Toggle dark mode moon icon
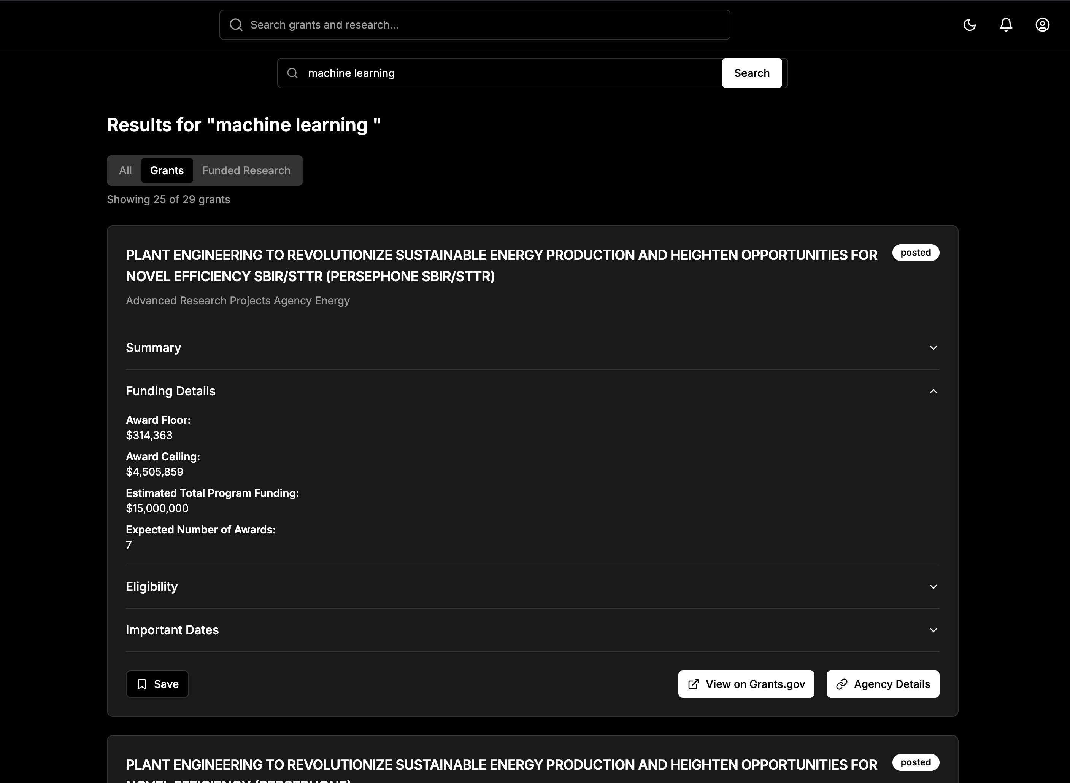The height and width of the screenshot is (783, 1070). click(x=969, y=25)
